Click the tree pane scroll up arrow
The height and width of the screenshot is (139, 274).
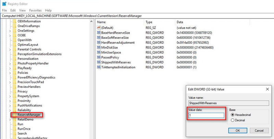pos(91,22)
